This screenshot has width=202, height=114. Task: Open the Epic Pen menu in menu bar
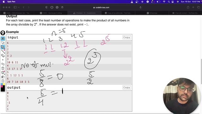(x=11, y=2)
